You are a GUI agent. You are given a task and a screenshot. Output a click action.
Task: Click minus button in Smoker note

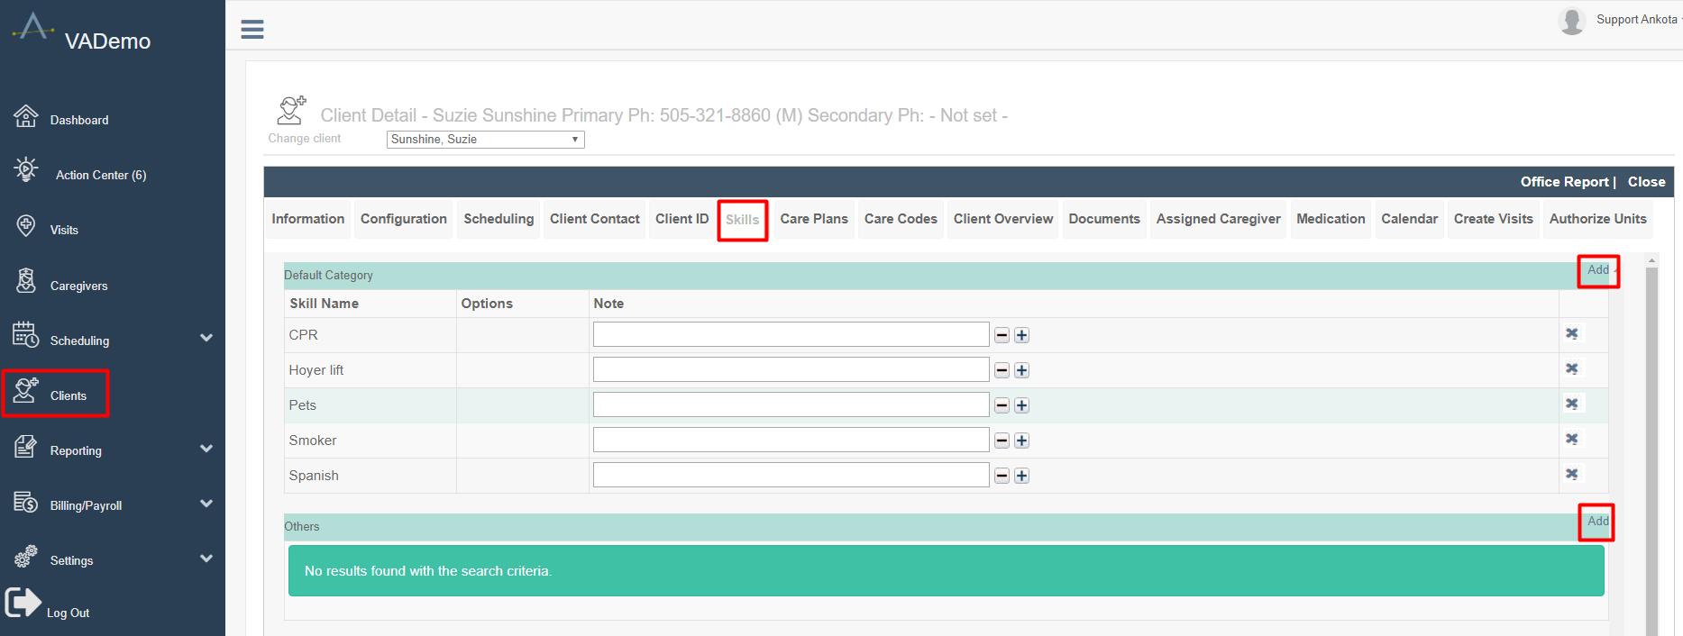[x=1002, y=441]
